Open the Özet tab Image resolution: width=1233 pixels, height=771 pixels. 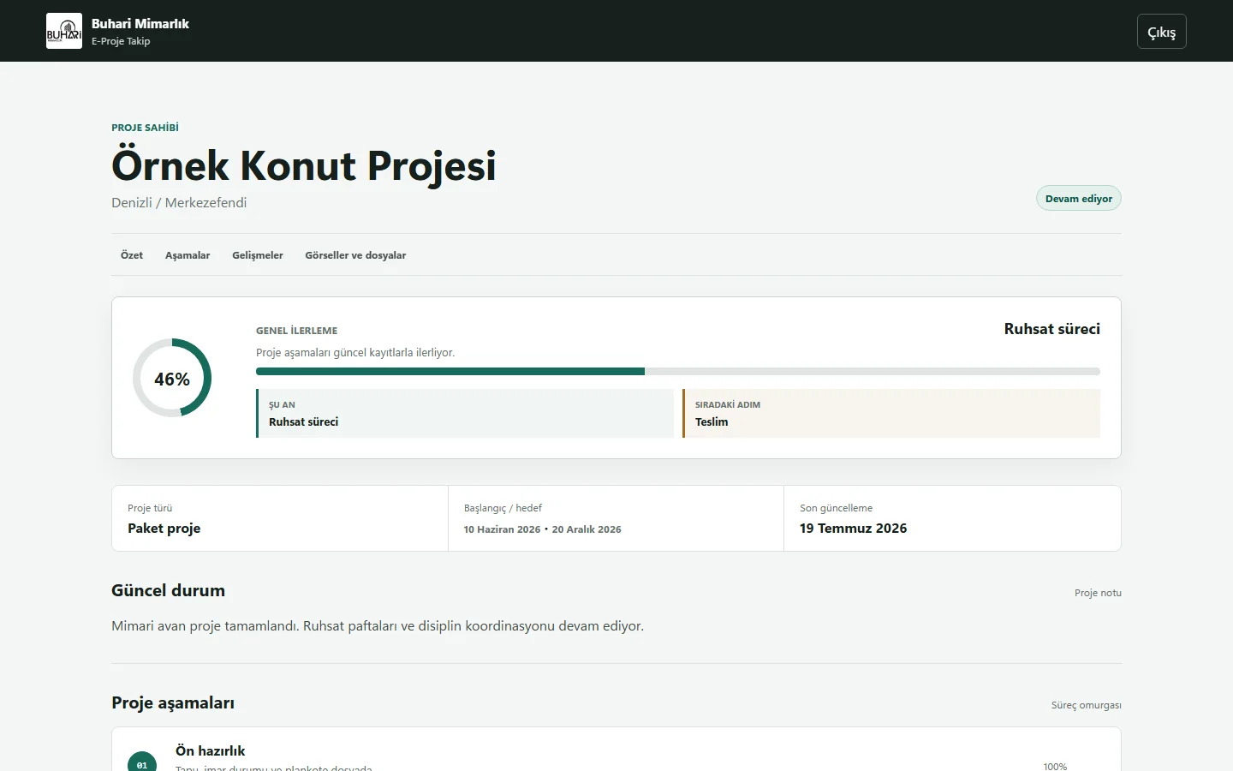tap(132, 255)
